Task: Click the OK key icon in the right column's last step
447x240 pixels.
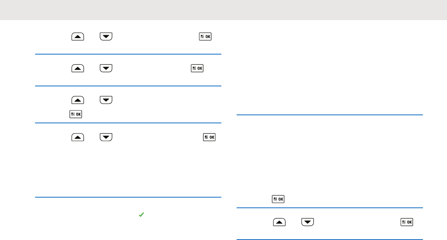Action: pos(407,222)
